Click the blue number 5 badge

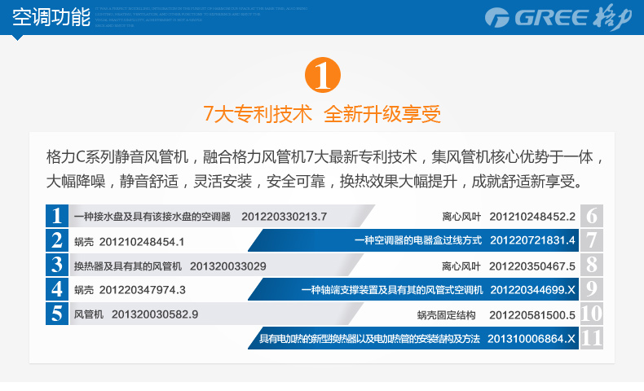[x=56, y=314]
